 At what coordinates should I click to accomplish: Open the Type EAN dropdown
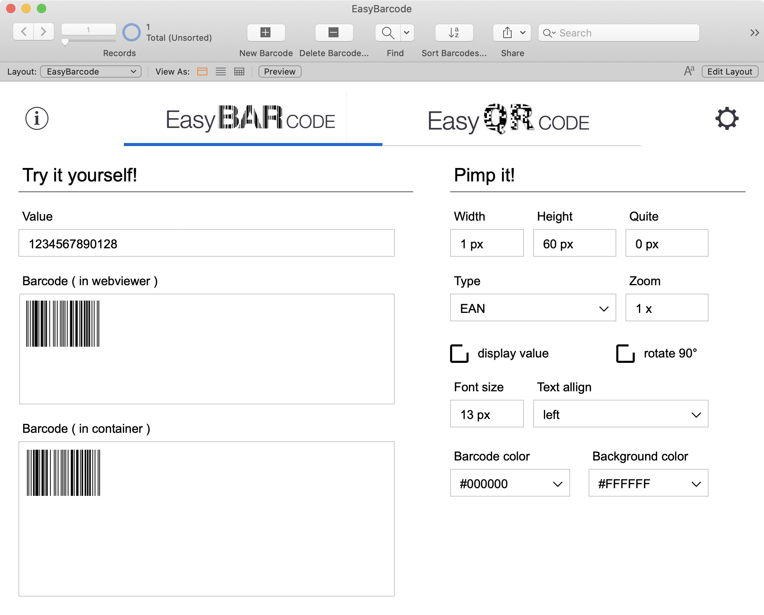[x=533, y=308]
